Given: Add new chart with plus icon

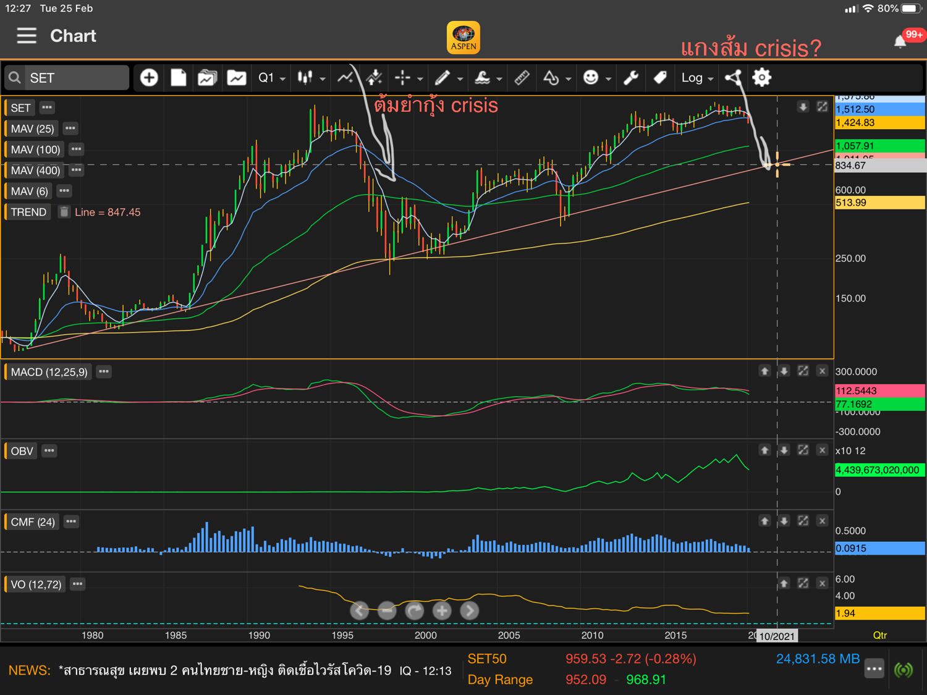Looking at the screenshot, I should [149, 77].
